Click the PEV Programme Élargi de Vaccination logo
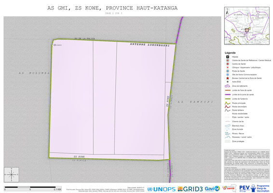Image resolution: width=273 pixels, height=193 pixels. coord(254,188)
